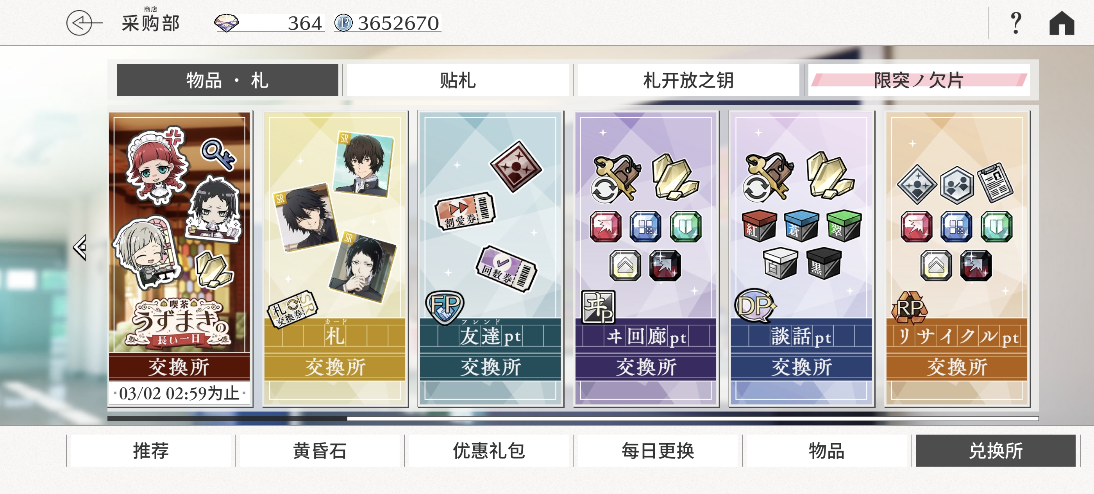Image resolution: width=1094 pixels, height=494 pixels.
Task: Open the 黄昏石 shop section
Action: pos(320,451)
